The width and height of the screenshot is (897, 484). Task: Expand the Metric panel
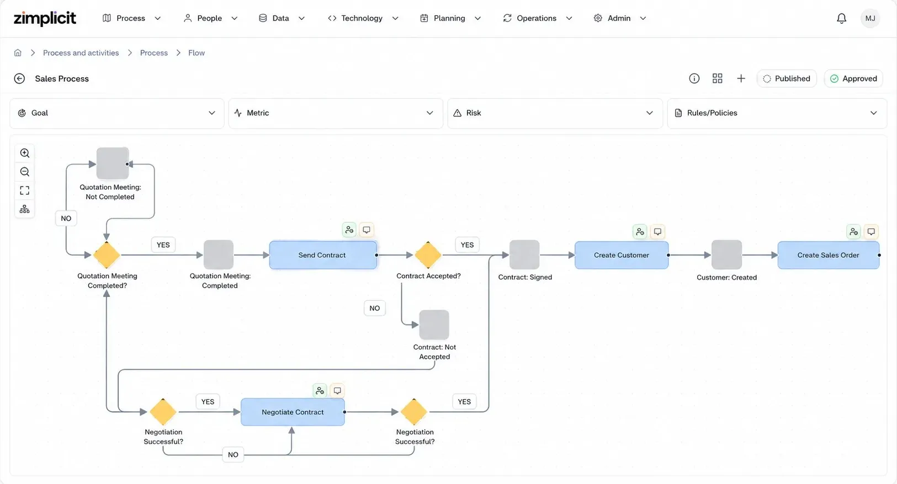336,113
